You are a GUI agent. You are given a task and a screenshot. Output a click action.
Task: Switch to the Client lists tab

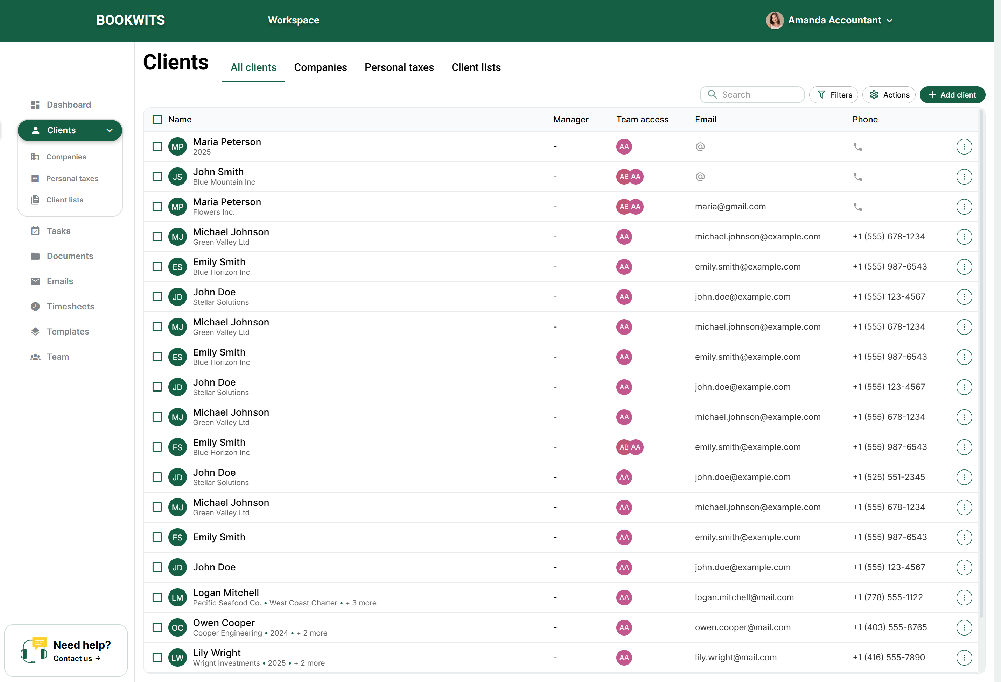coord(476,67)
